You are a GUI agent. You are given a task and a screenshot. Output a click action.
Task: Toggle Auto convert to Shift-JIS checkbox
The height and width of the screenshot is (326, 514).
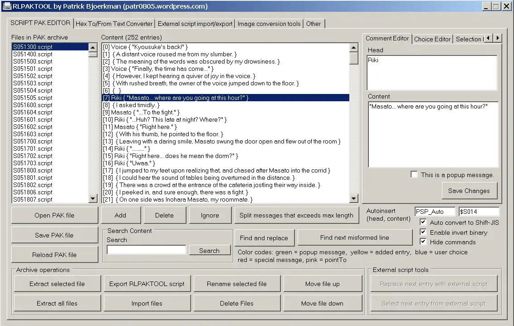(423, 222)
